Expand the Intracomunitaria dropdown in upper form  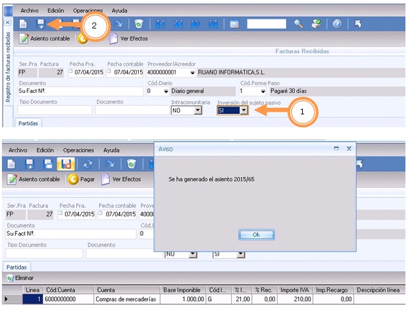[x=194, y=110]
